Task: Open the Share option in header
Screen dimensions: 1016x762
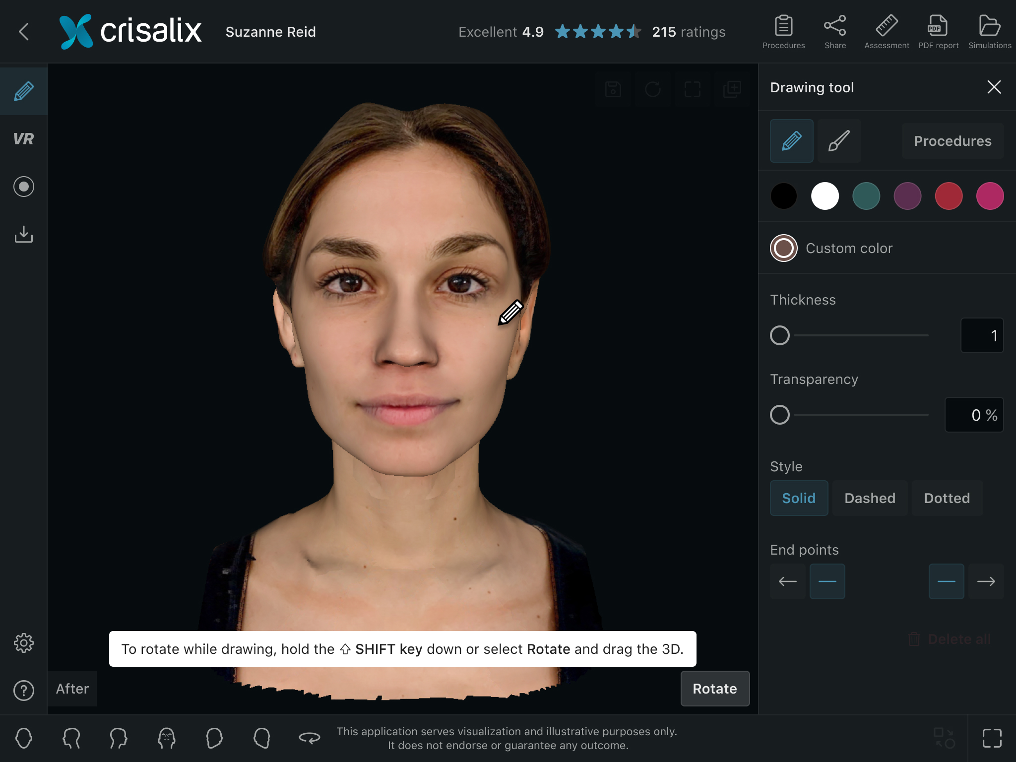Action: click(x=835, y=32)
